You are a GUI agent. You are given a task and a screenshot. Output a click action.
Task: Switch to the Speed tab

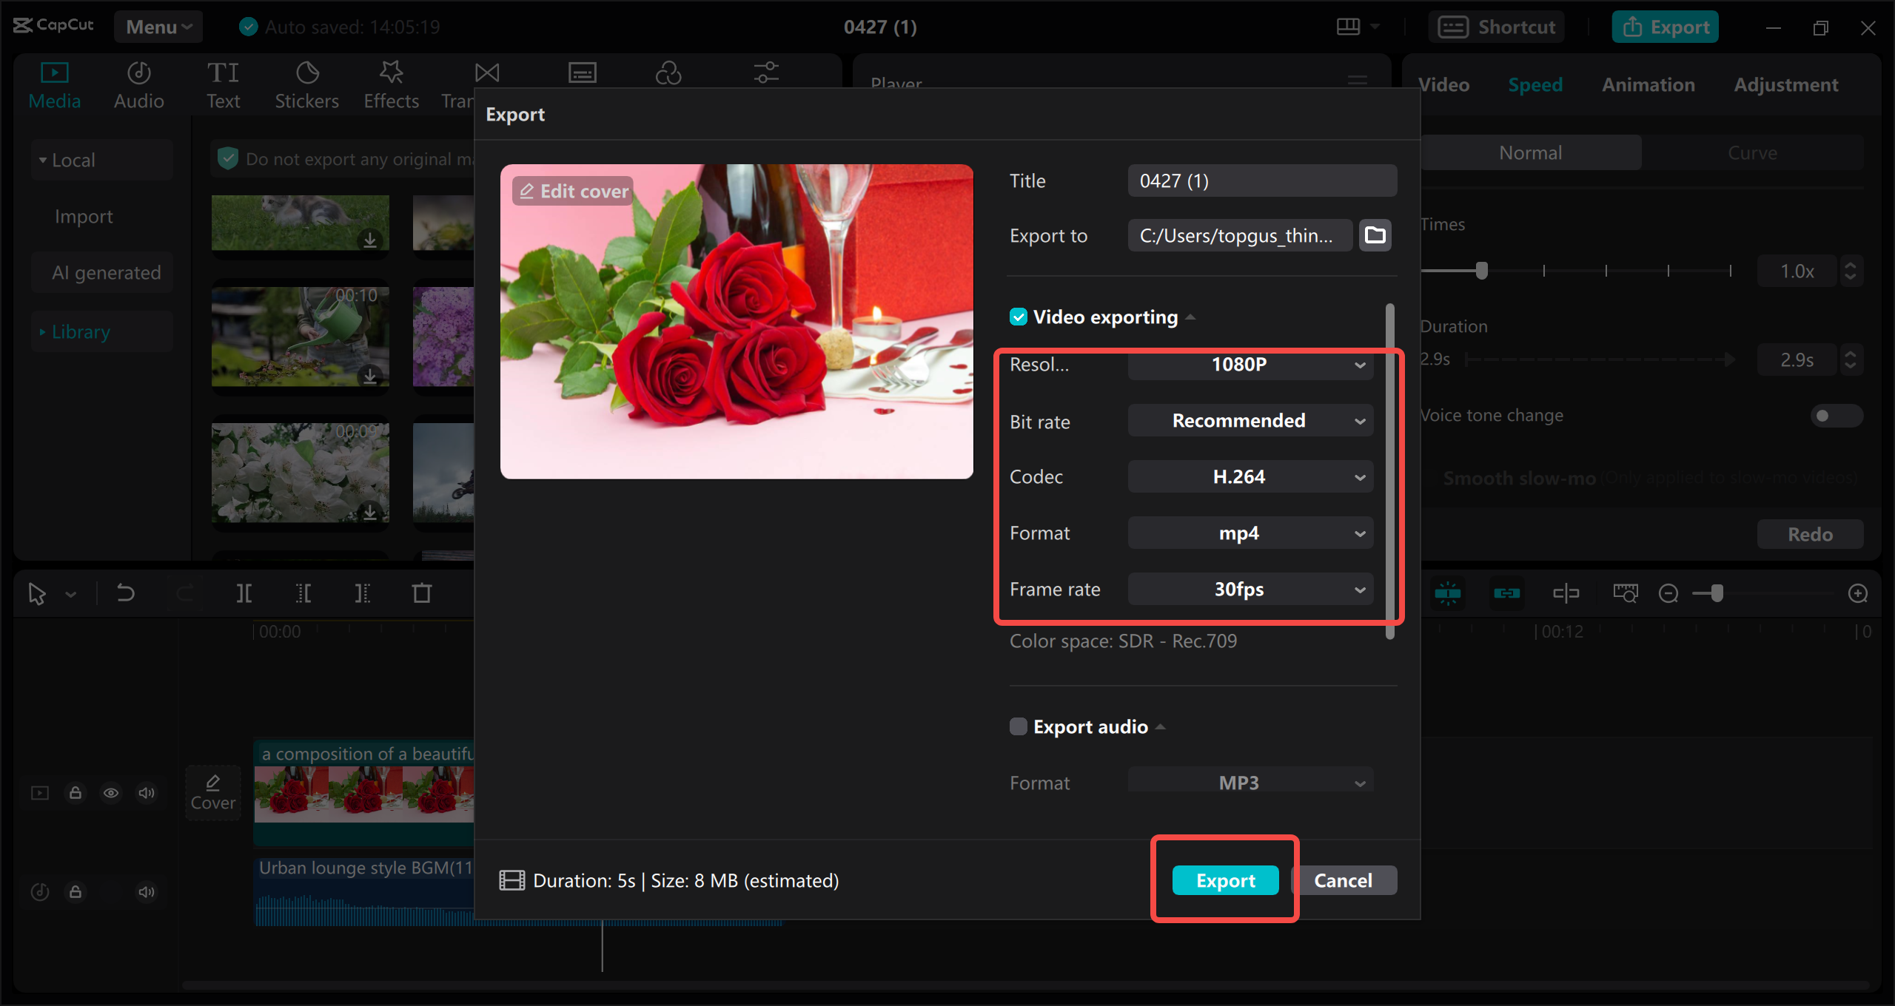click(1535, 85)
